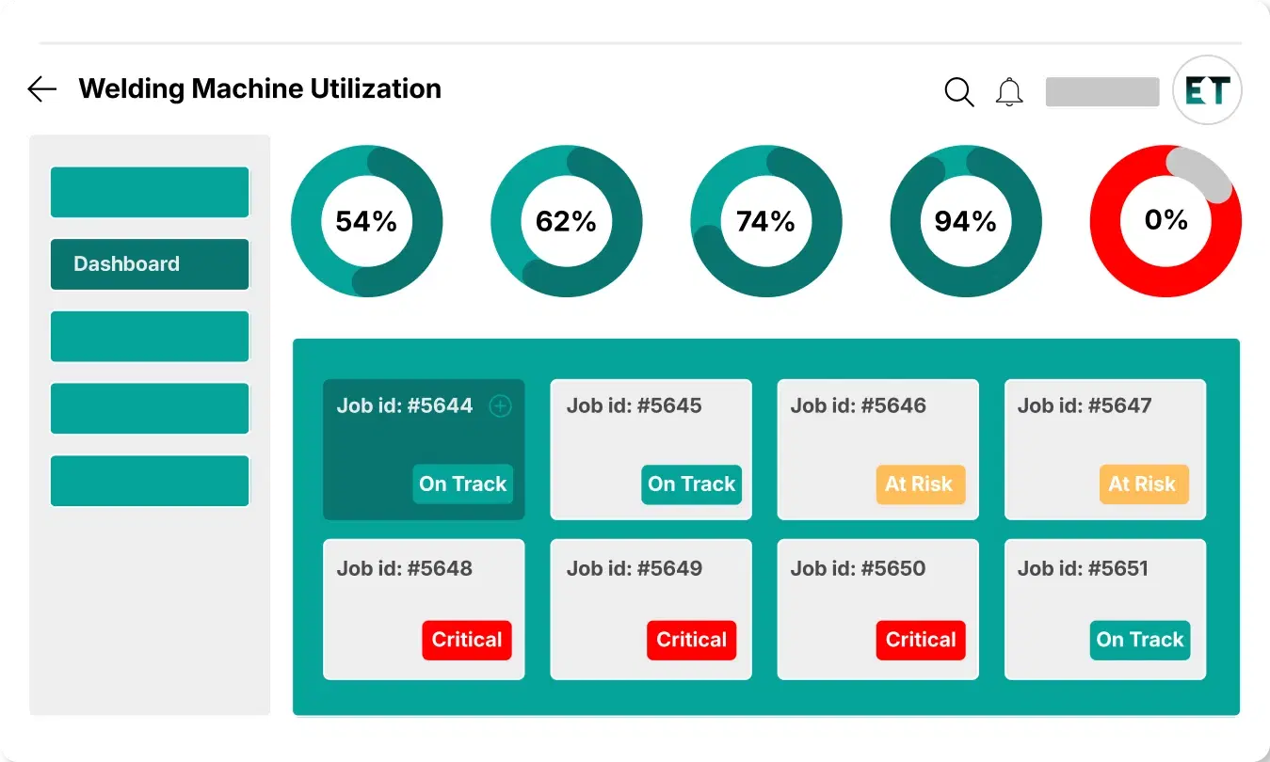Select the red 0% utilization donut

[x=1166, y=222]
